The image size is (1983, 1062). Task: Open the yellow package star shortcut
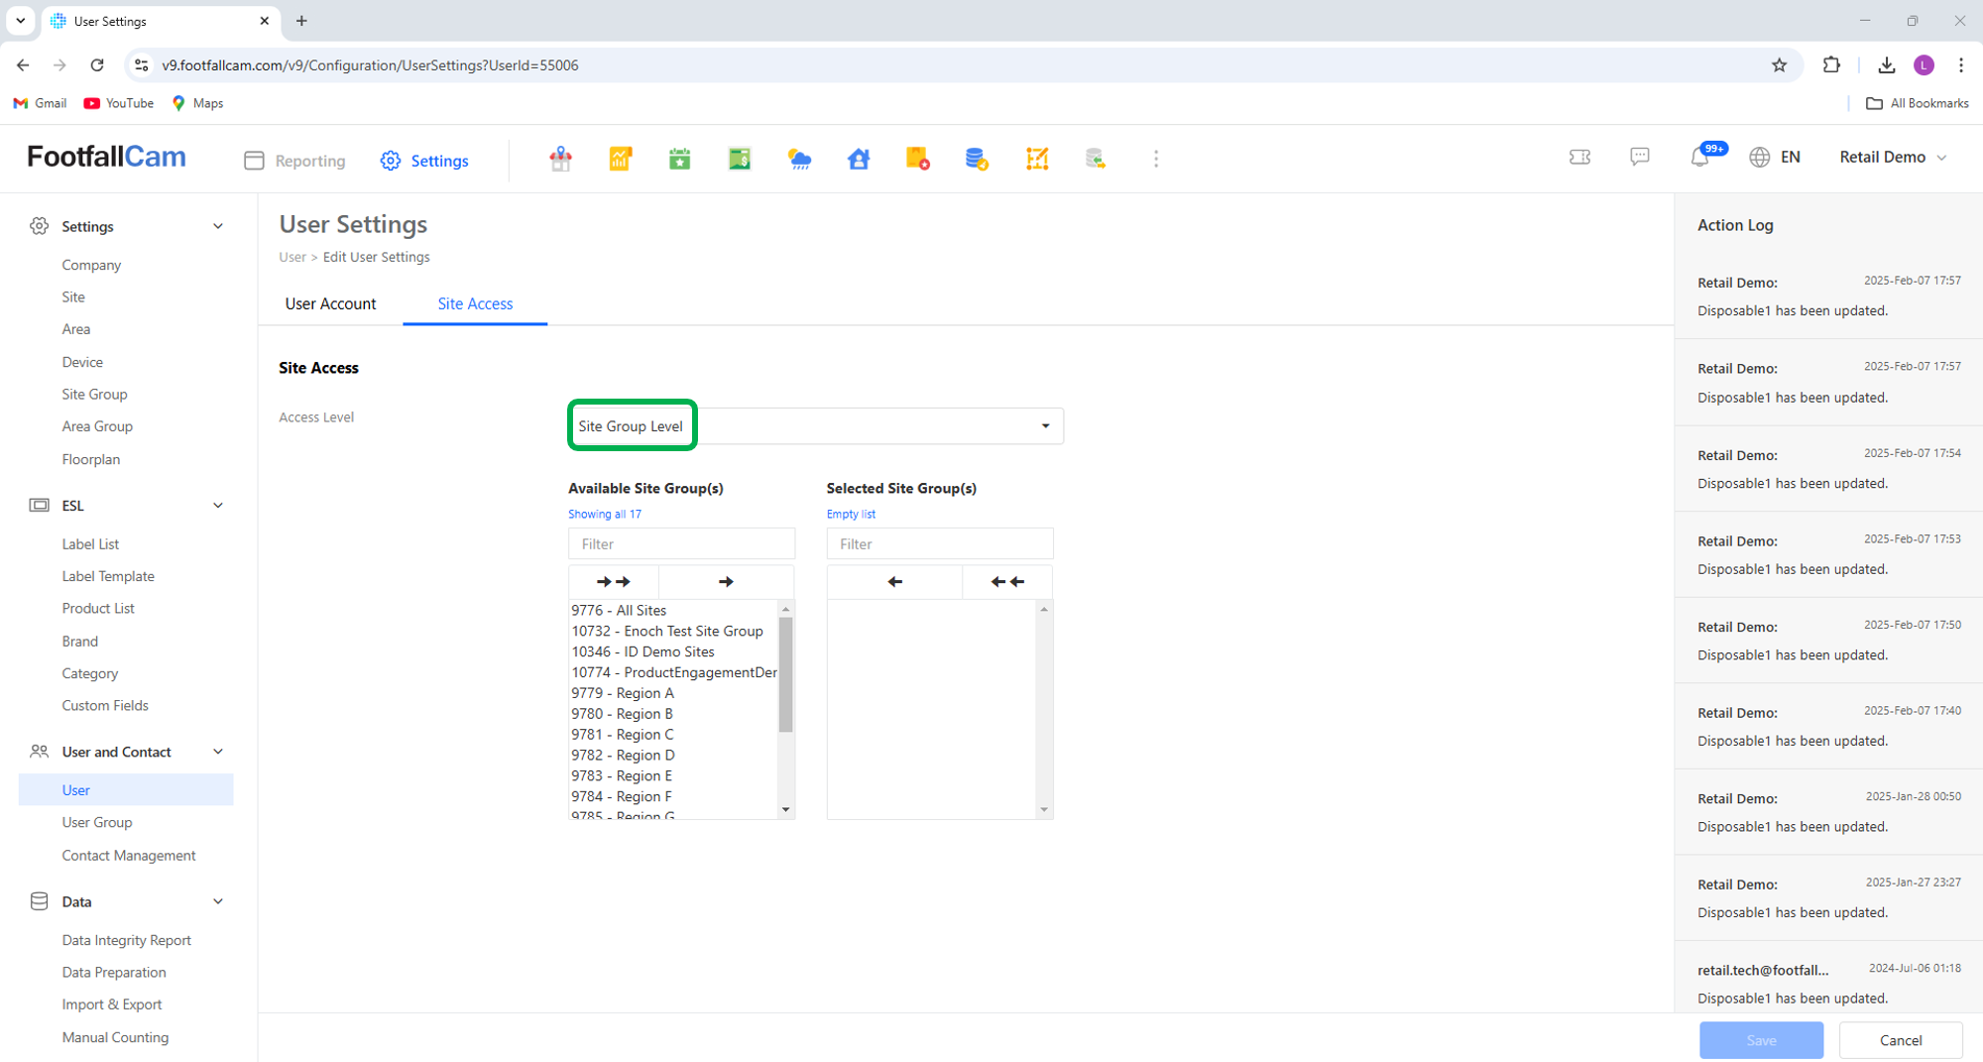918,159
